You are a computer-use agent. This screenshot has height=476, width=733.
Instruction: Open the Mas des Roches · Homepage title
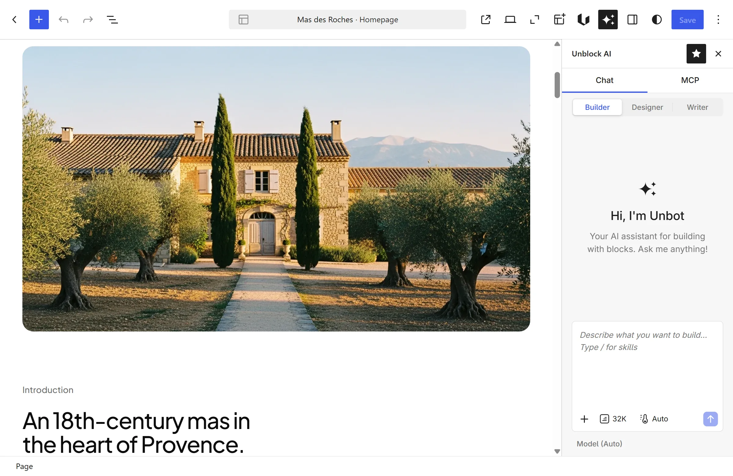point(347,20)
